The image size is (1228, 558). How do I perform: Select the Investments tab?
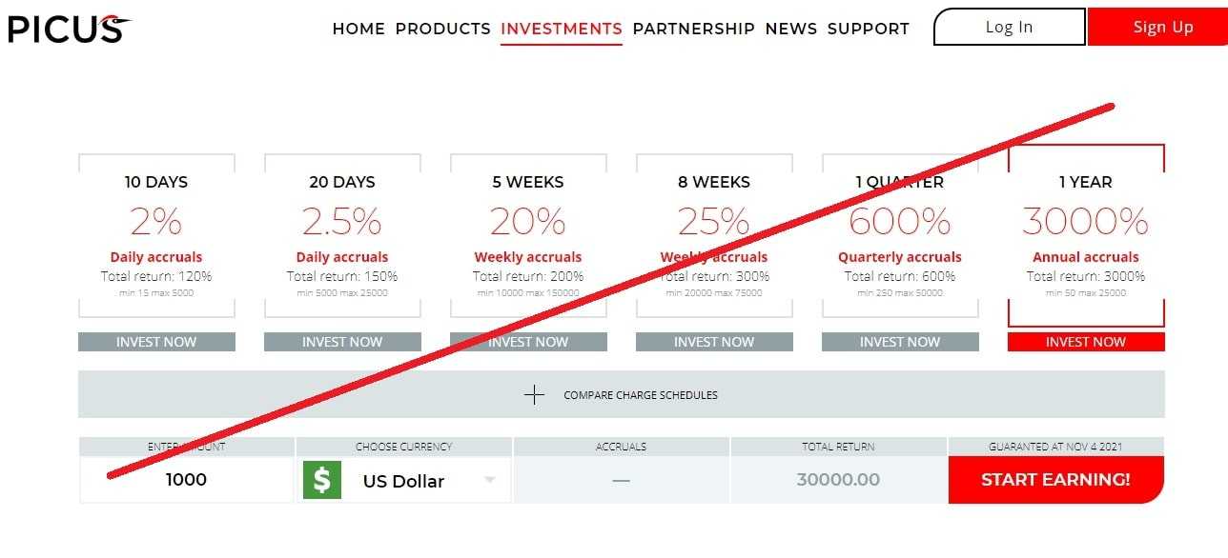[x=562, y=29]
